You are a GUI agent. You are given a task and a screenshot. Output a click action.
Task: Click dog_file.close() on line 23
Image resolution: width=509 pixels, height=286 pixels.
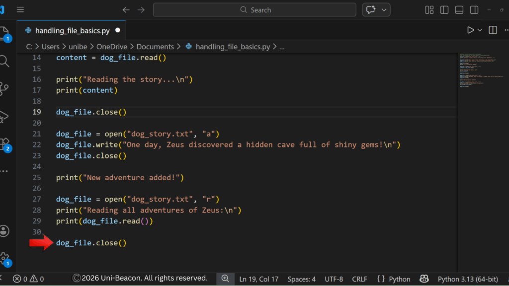pos(91,155)
